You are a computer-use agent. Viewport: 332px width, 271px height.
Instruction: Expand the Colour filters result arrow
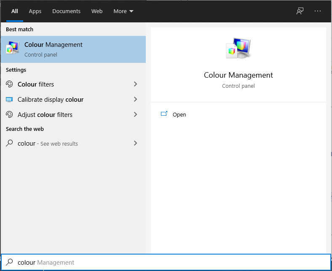pos(135,84)
